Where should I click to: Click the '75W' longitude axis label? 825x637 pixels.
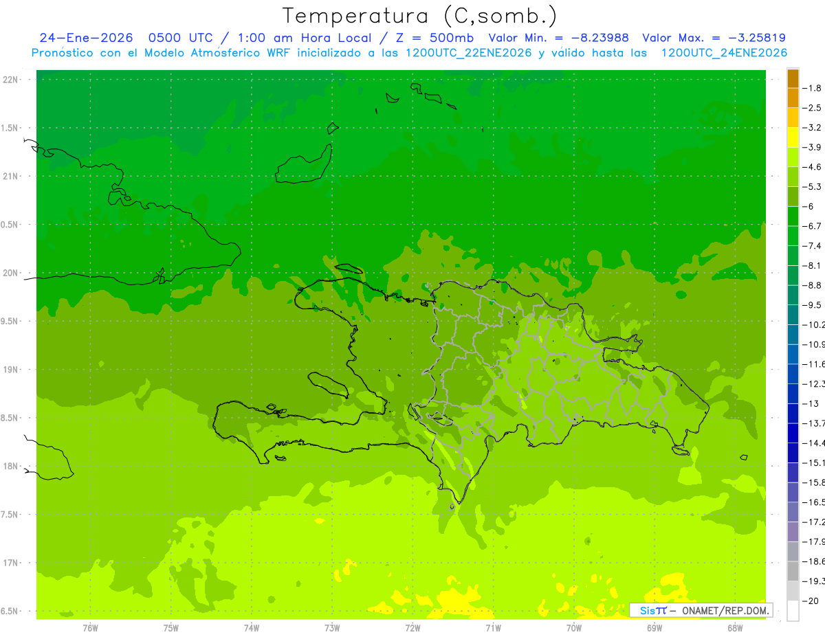point(171,628)
